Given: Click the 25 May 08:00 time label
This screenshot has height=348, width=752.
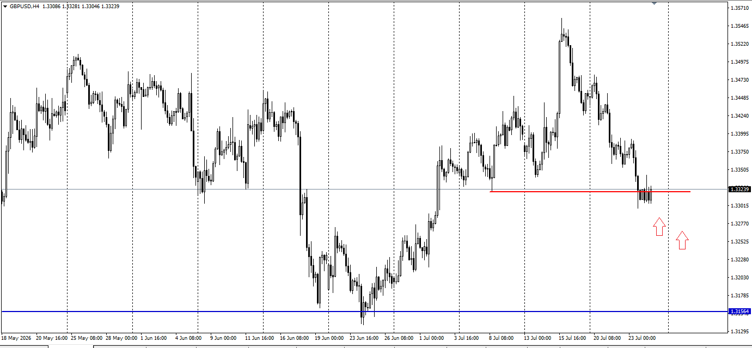Looking at the screenshot, I should (86, 338).
